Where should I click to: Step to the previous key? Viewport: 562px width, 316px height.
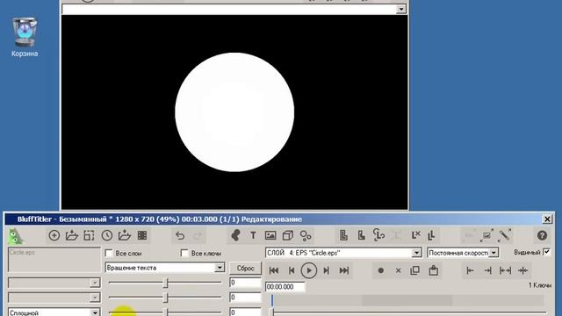(x=292, y=270)
